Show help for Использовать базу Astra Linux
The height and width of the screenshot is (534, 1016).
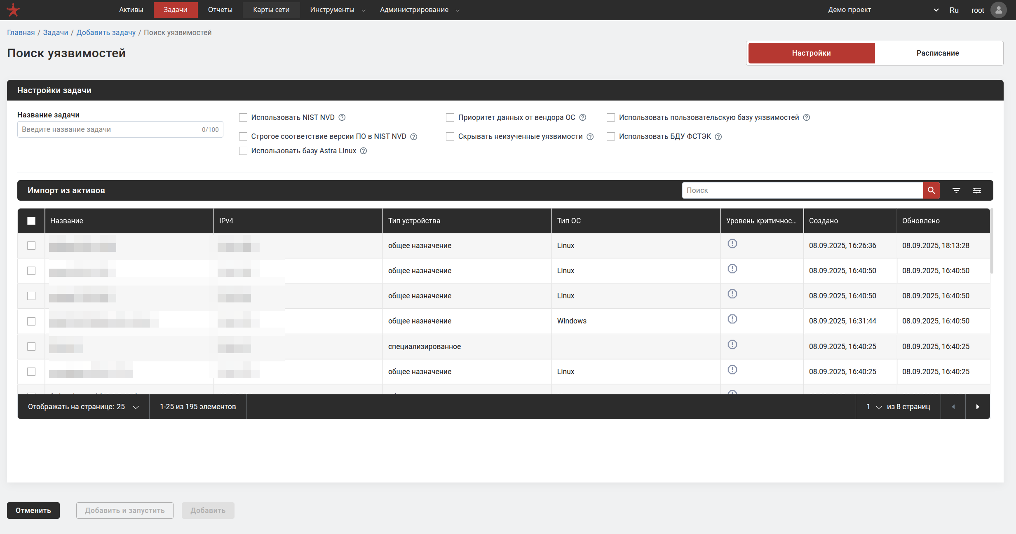click(x=364, y=151)
